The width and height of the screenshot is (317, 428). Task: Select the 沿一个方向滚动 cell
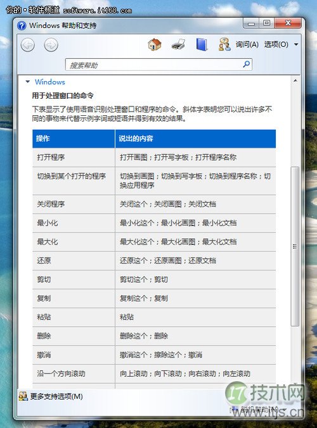click(74, 374)
